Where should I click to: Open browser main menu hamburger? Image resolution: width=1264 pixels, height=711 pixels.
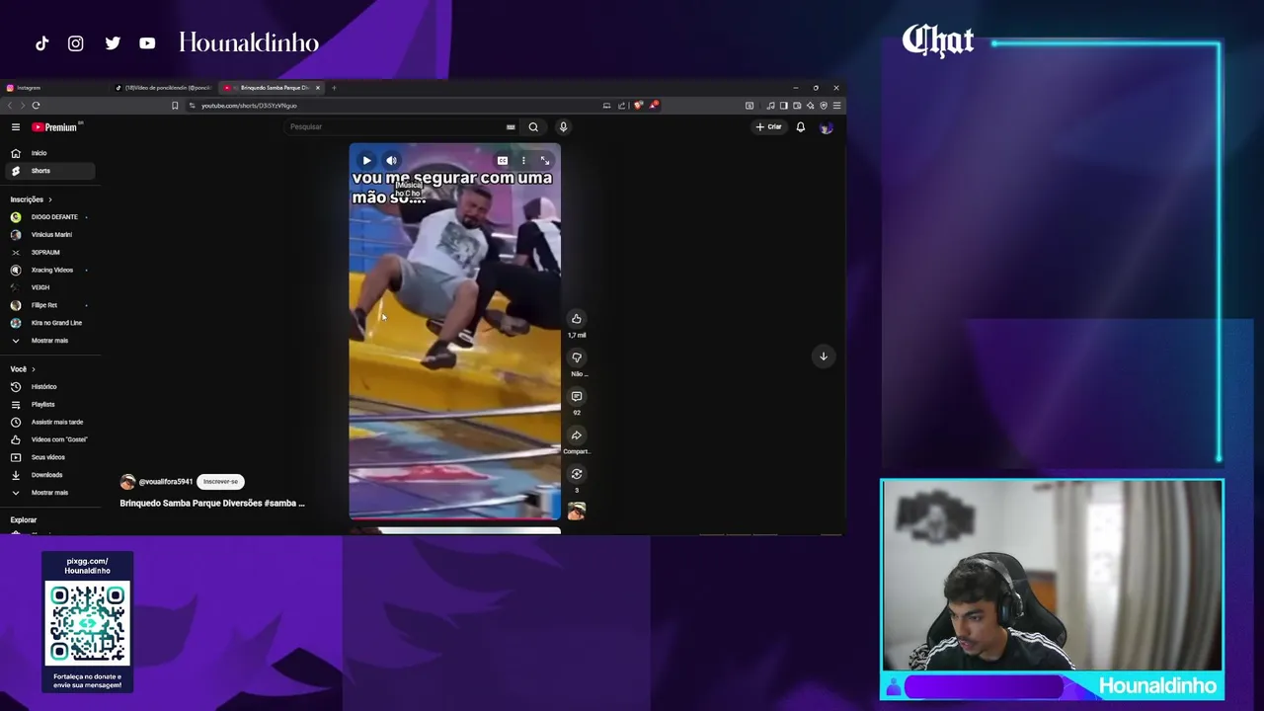click(836, 106)
